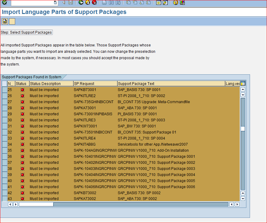The width and height of the screenshot is (267, 223).
Task: Click the bottom down-arrow of the vertical scrollbar
Action: click(243, 198)
